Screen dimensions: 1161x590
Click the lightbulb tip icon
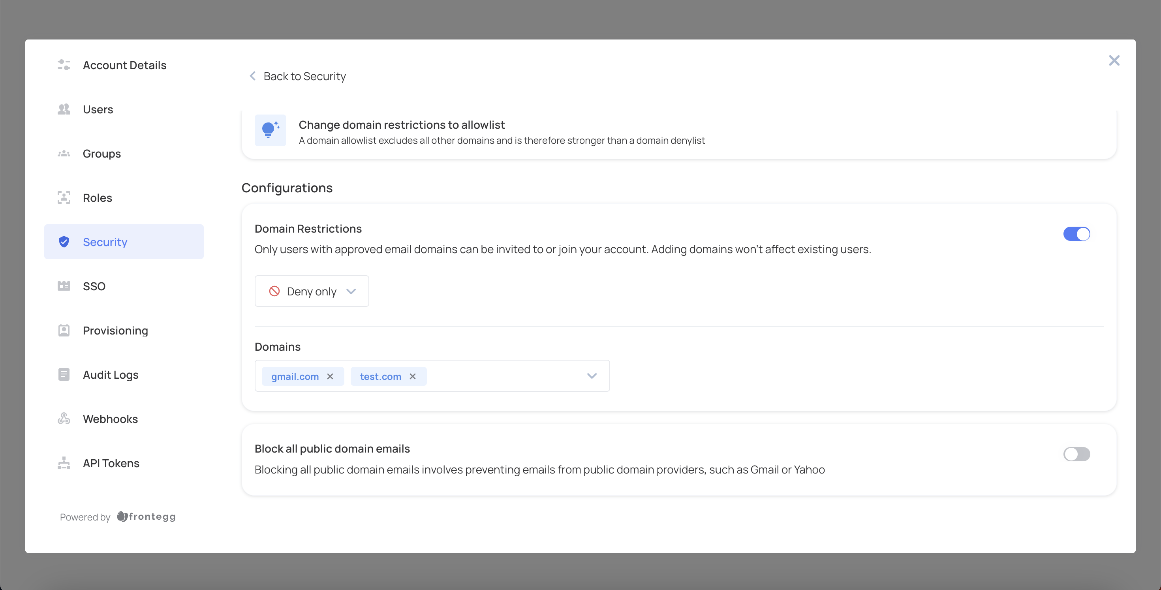pos(270,130)
